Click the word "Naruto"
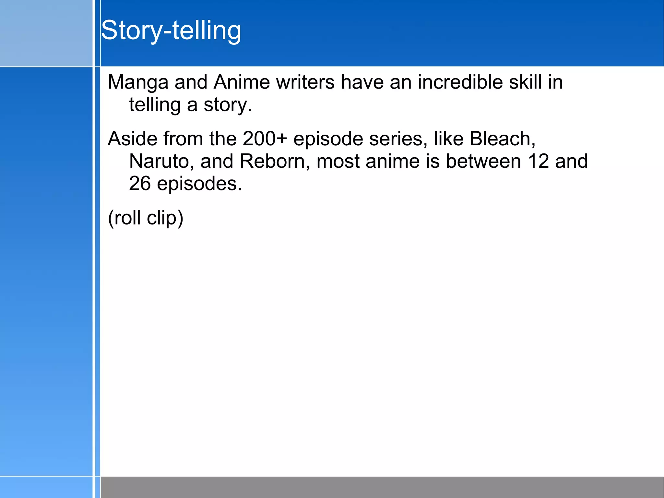 tap(159, 161)
